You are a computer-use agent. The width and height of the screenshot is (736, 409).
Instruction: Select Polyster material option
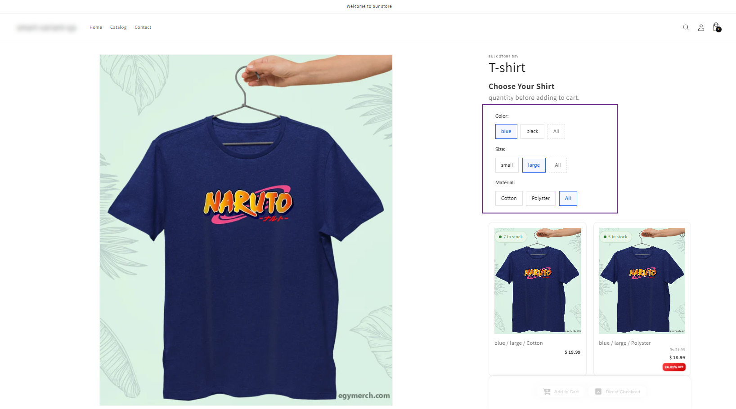(541, 198)
